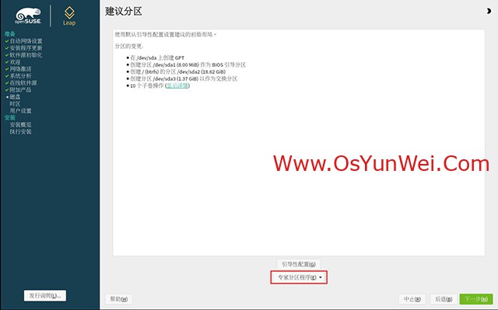Toggle the dark mode moon icon
498x310 pixels.
[x=489, y=11]
